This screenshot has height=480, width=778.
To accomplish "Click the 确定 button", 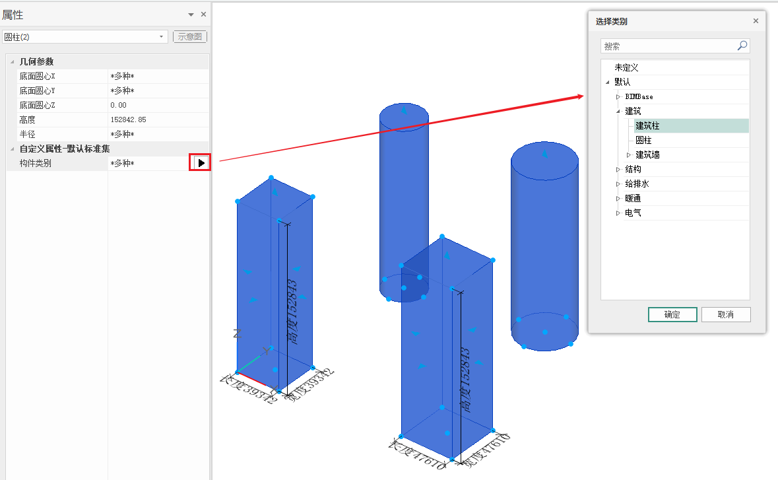I will 672,315.
